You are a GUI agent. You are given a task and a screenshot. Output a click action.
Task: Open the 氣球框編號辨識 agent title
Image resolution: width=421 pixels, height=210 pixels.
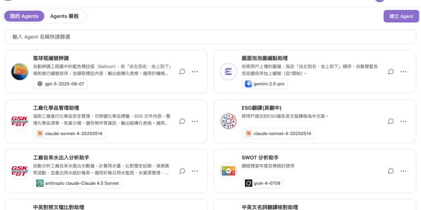point(51,58)
